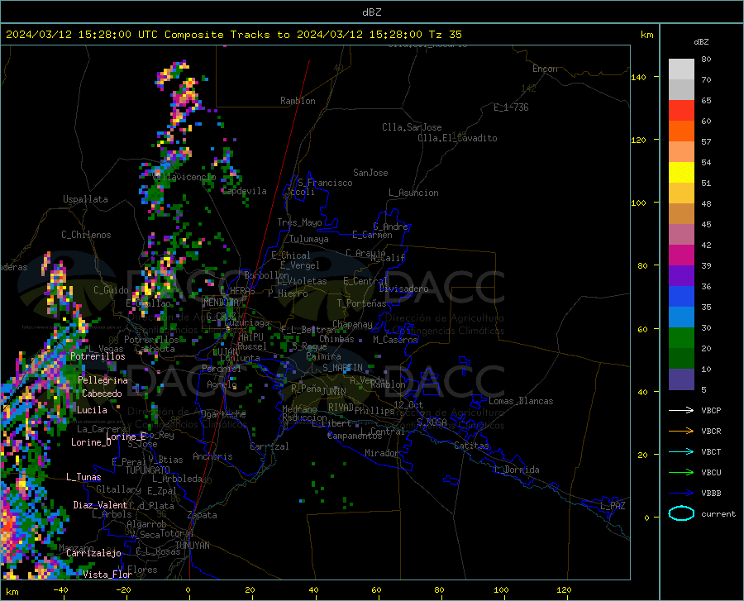Click the L_Asuncion label

[413, 193]
